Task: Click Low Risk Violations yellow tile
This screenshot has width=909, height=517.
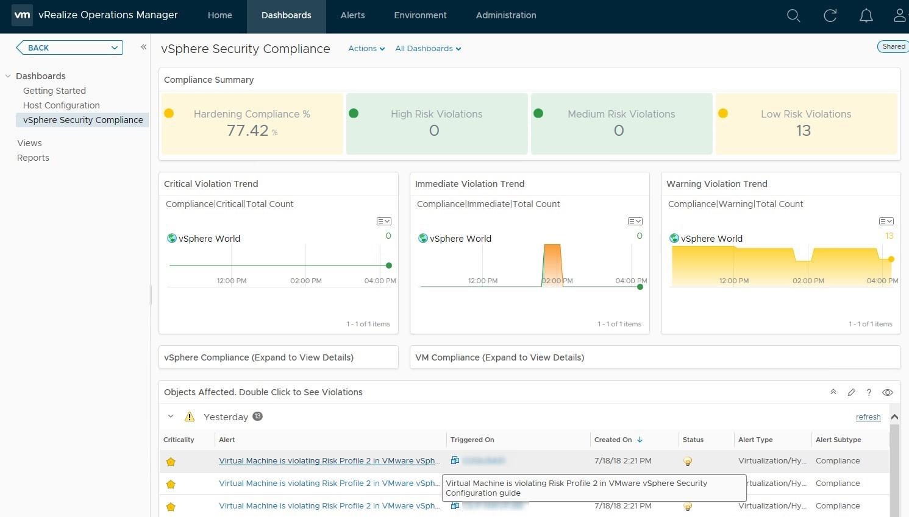Action: [806, 124]
